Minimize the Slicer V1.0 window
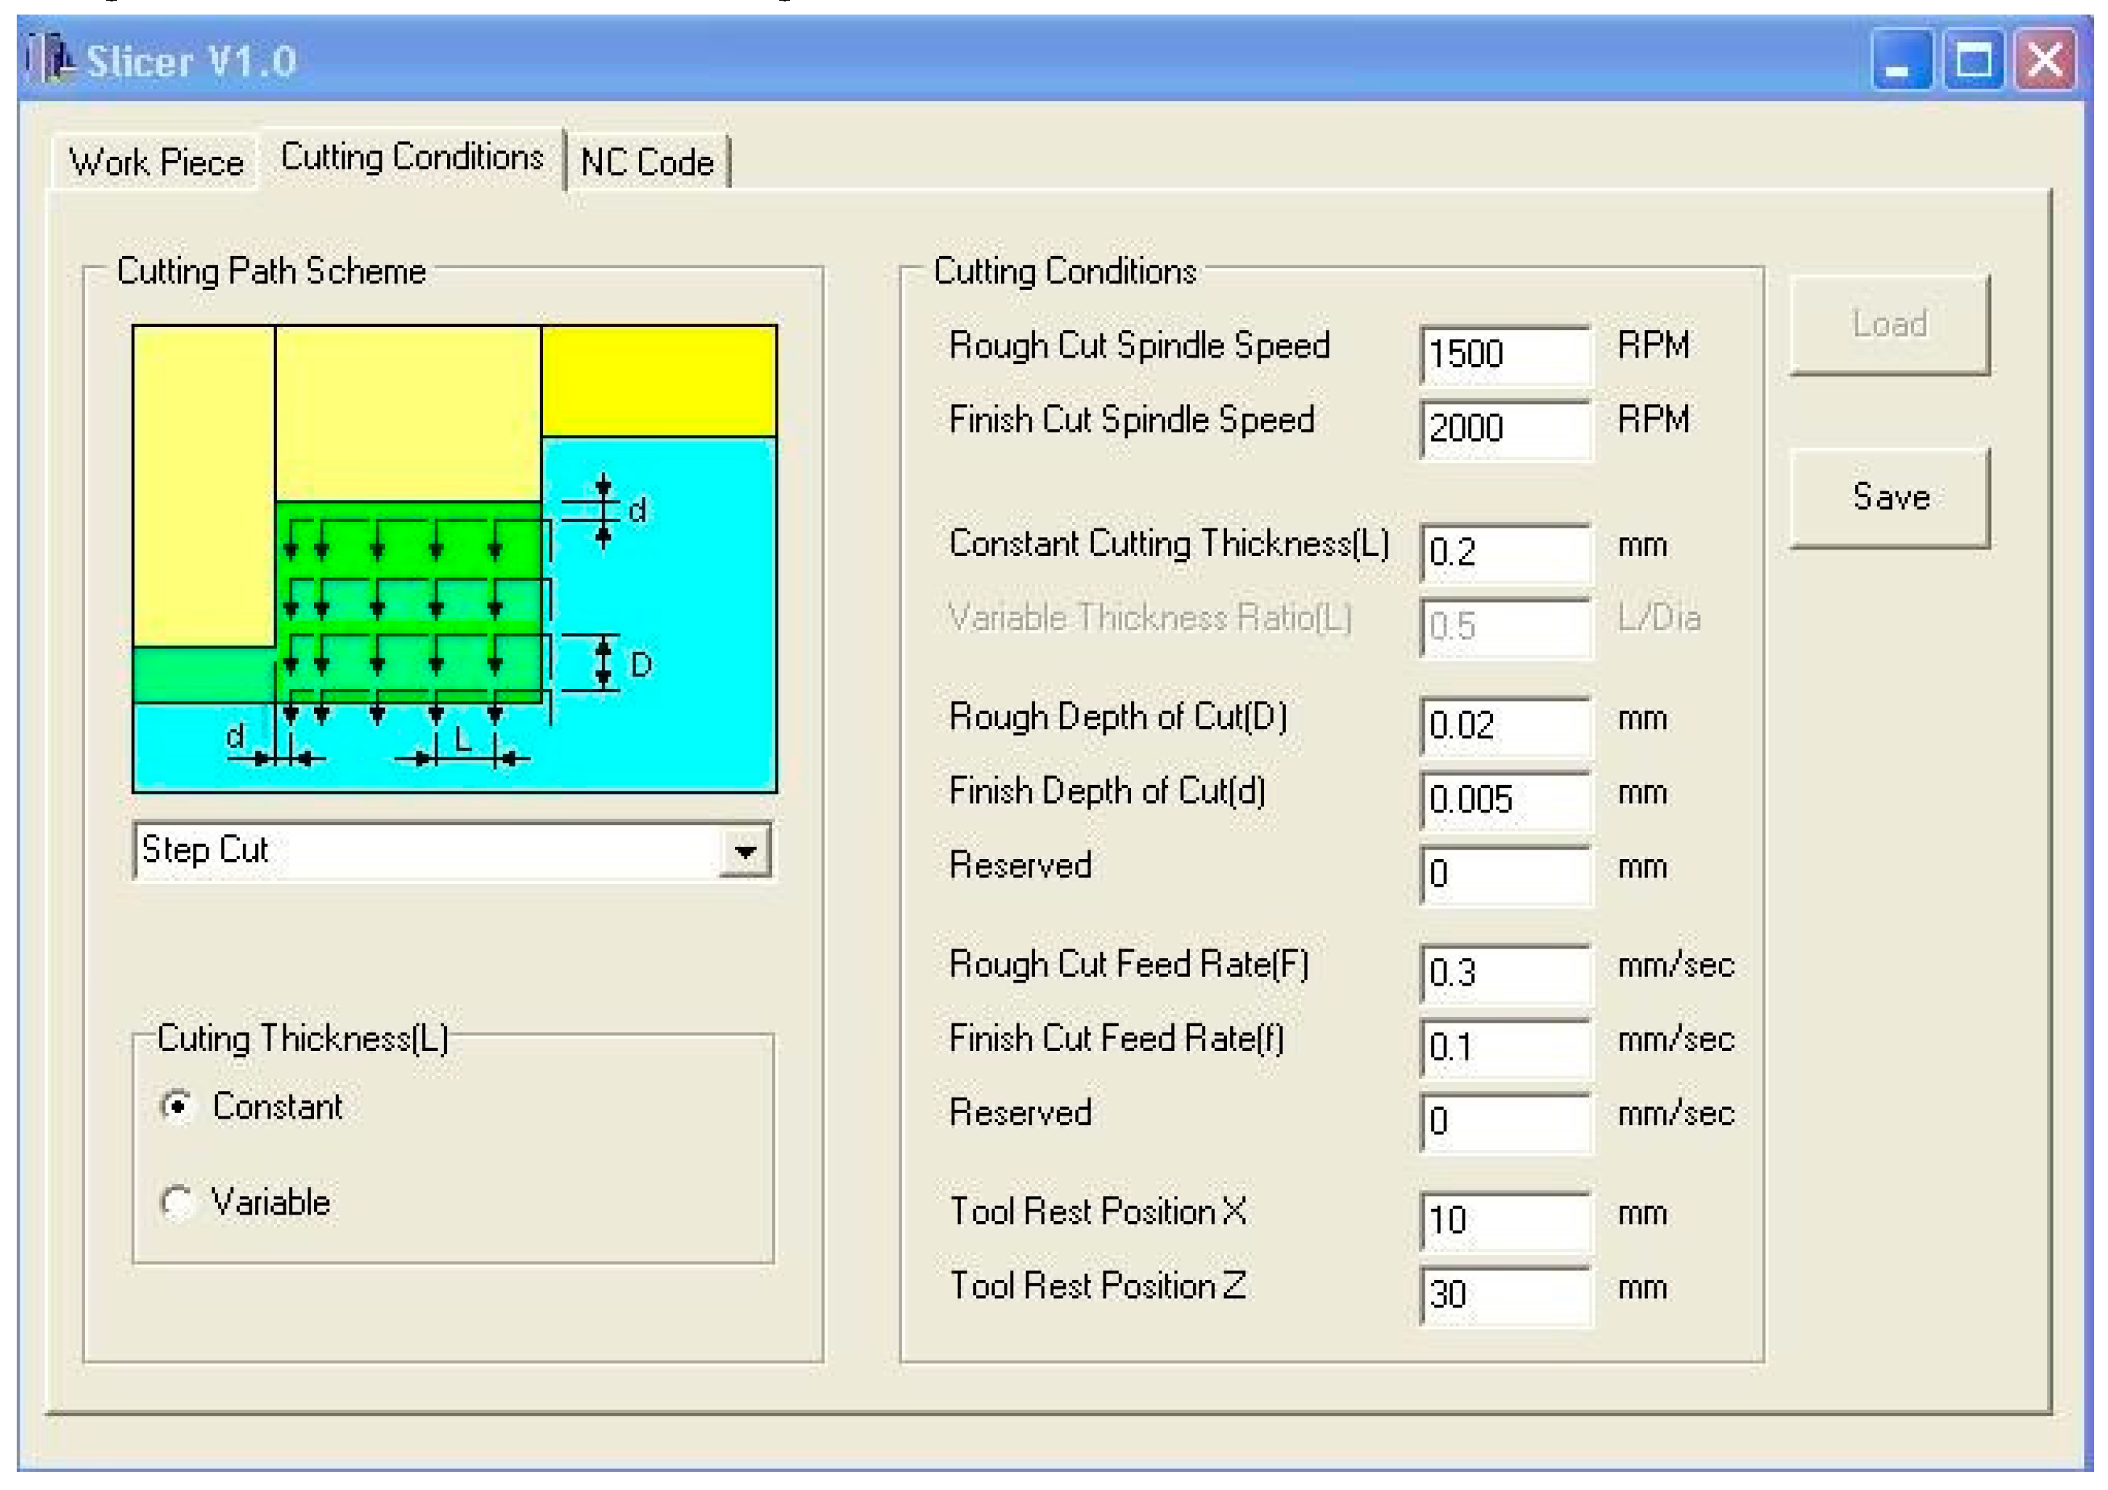The width and height of the screenshot is (2108, 1490). 1902,60
